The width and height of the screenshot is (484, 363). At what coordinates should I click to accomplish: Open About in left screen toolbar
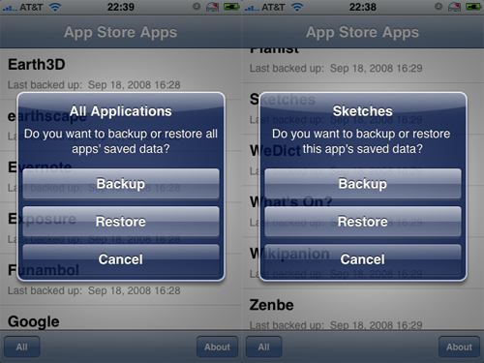[x=217, y=347]
